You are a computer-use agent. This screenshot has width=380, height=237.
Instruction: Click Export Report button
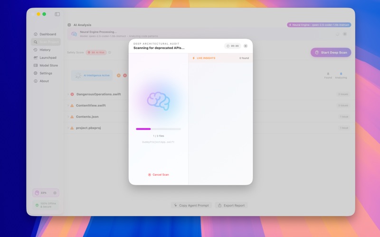coord(231,205)
